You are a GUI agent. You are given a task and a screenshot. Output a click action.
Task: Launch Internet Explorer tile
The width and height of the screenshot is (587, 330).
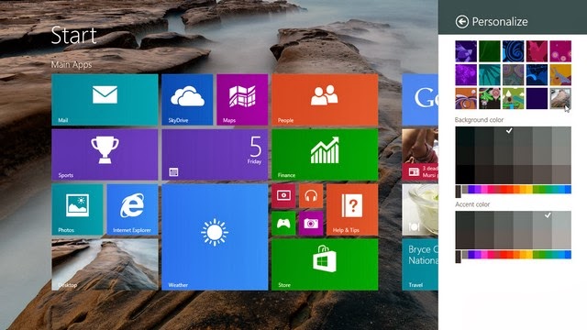(x=132, y=210)
